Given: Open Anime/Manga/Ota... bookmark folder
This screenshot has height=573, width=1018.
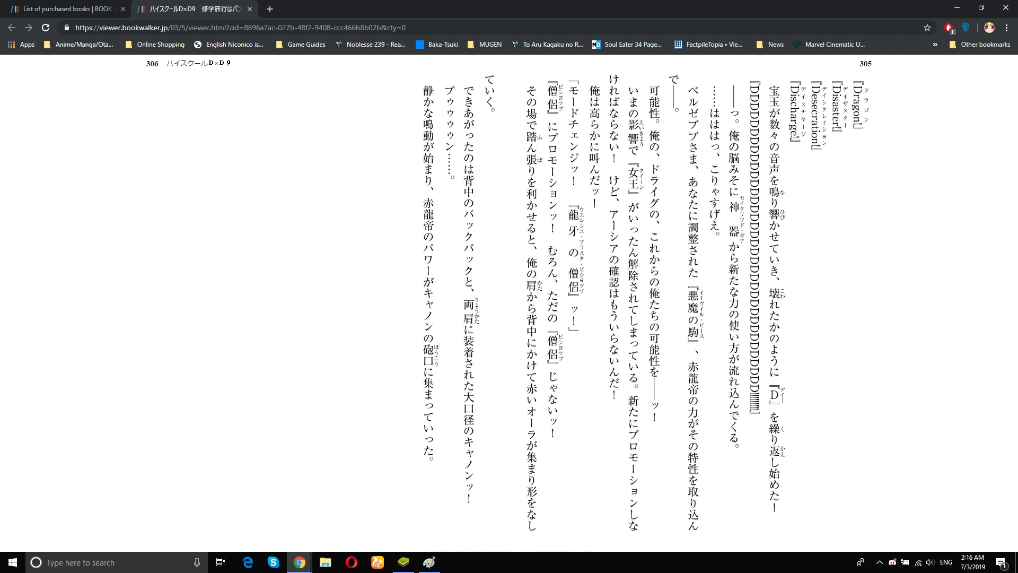Looking at the screenshot, I should click(78, 45).
